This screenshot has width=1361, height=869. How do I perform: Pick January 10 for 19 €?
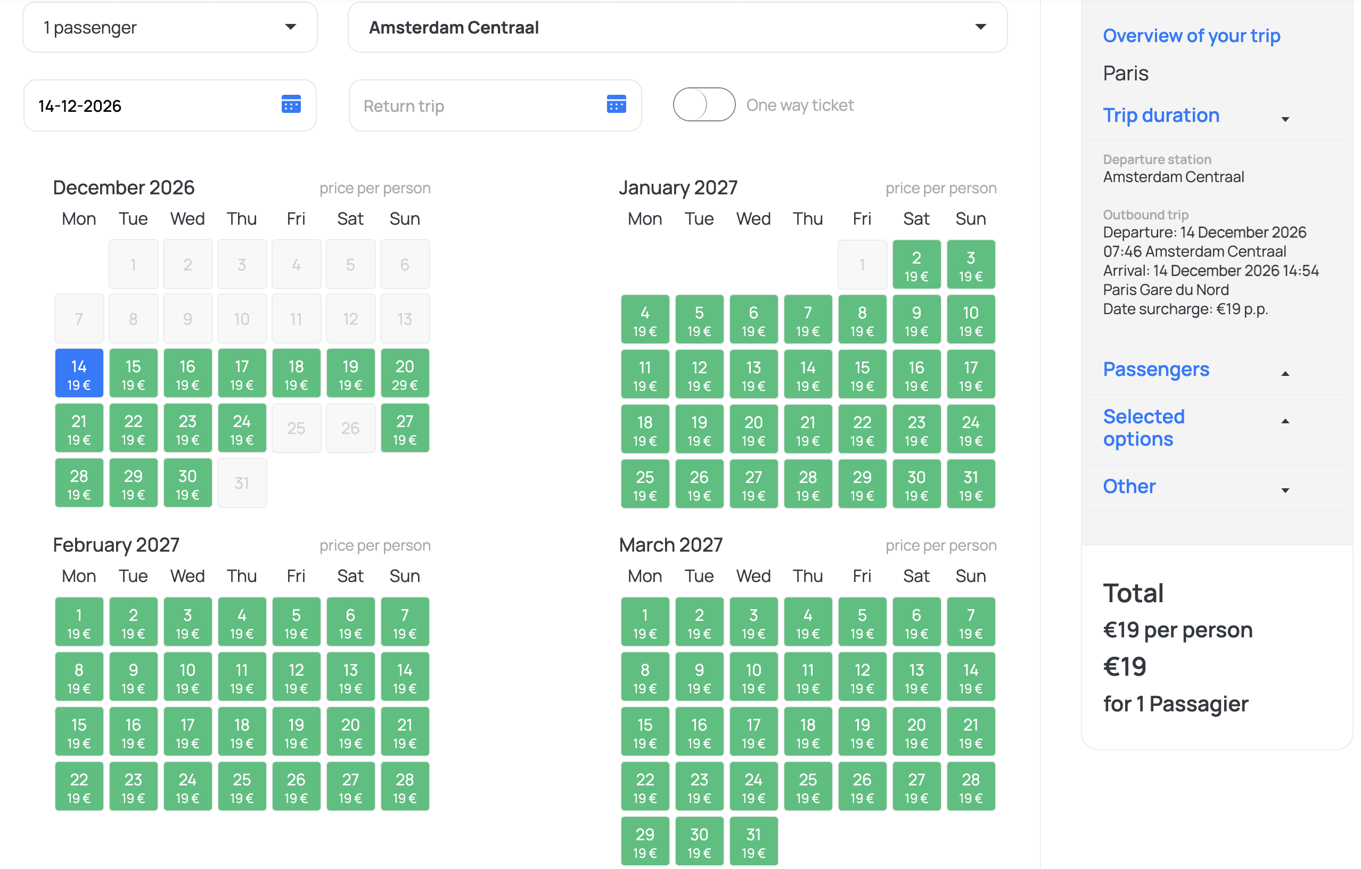(971, 320)
